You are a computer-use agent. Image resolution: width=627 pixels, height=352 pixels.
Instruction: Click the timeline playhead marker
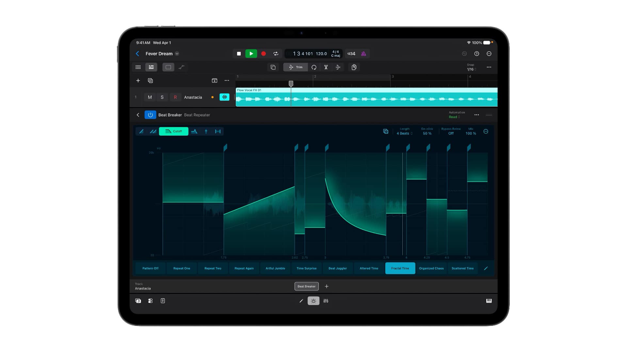[x=291, y=84]
